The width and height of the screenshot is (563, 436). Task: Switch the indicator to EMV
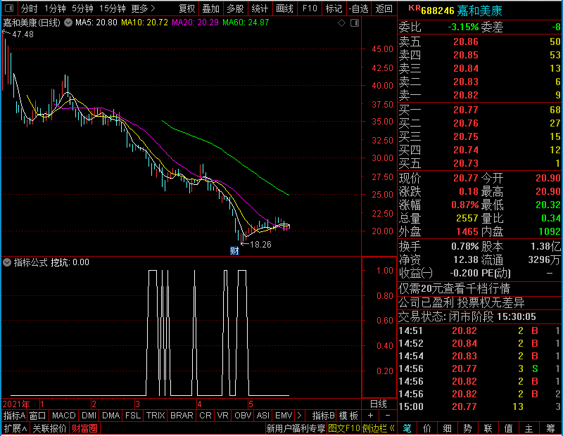click(x=284, y=416)
